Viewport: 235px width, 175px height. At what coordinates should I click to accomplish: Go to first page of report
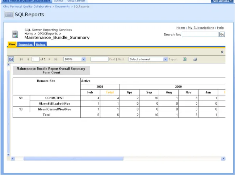(21, 59)
